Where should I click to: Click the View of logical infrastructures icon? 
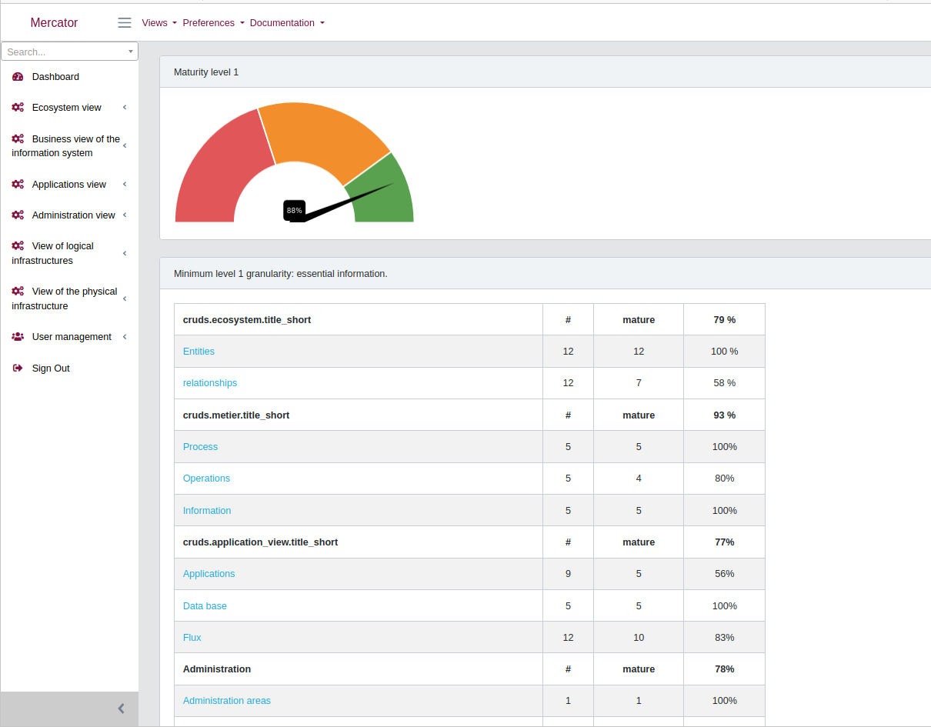pyautogui.click(x=17, y=245)
